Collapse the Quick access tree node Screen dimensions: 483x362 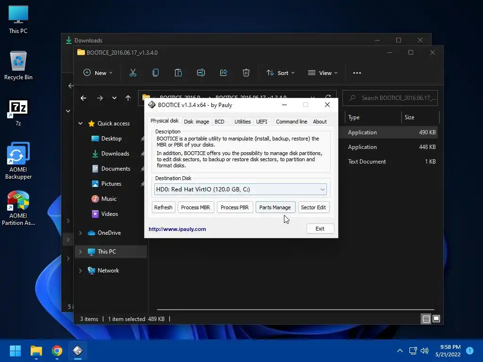tap(80, 123)
